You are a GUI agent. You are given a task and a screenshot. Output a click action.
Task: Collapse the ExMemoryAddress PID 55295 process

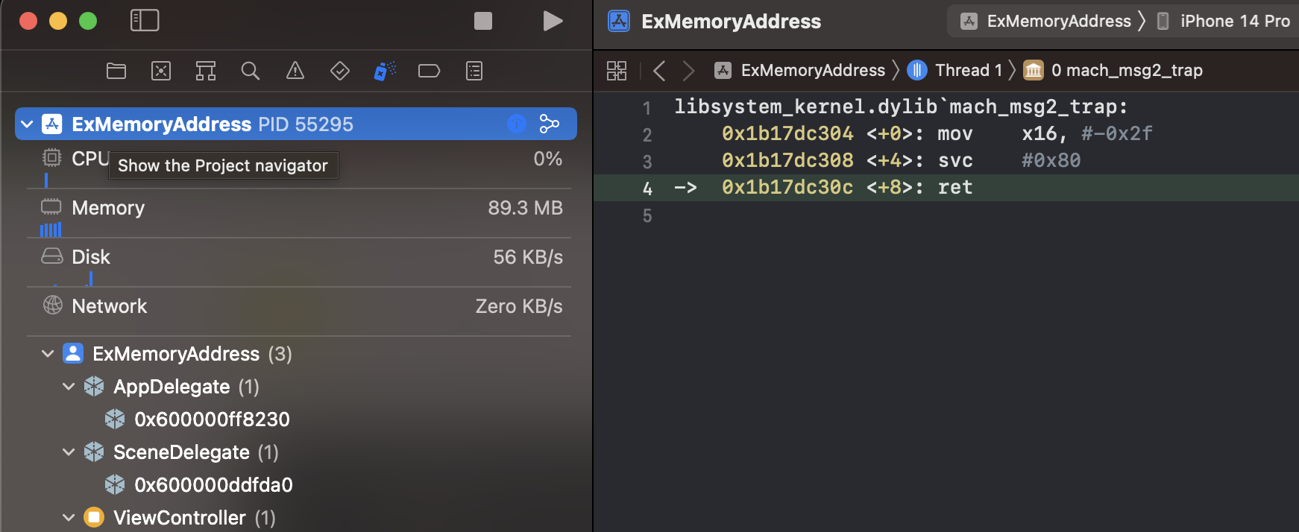[x=27, y=124]
